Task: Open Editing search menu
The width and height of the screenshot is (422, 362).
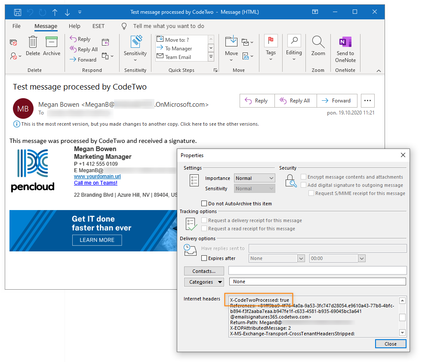Action: [x=294, y=48]
